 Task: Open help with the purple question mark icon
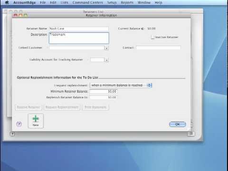click(19, 124)
